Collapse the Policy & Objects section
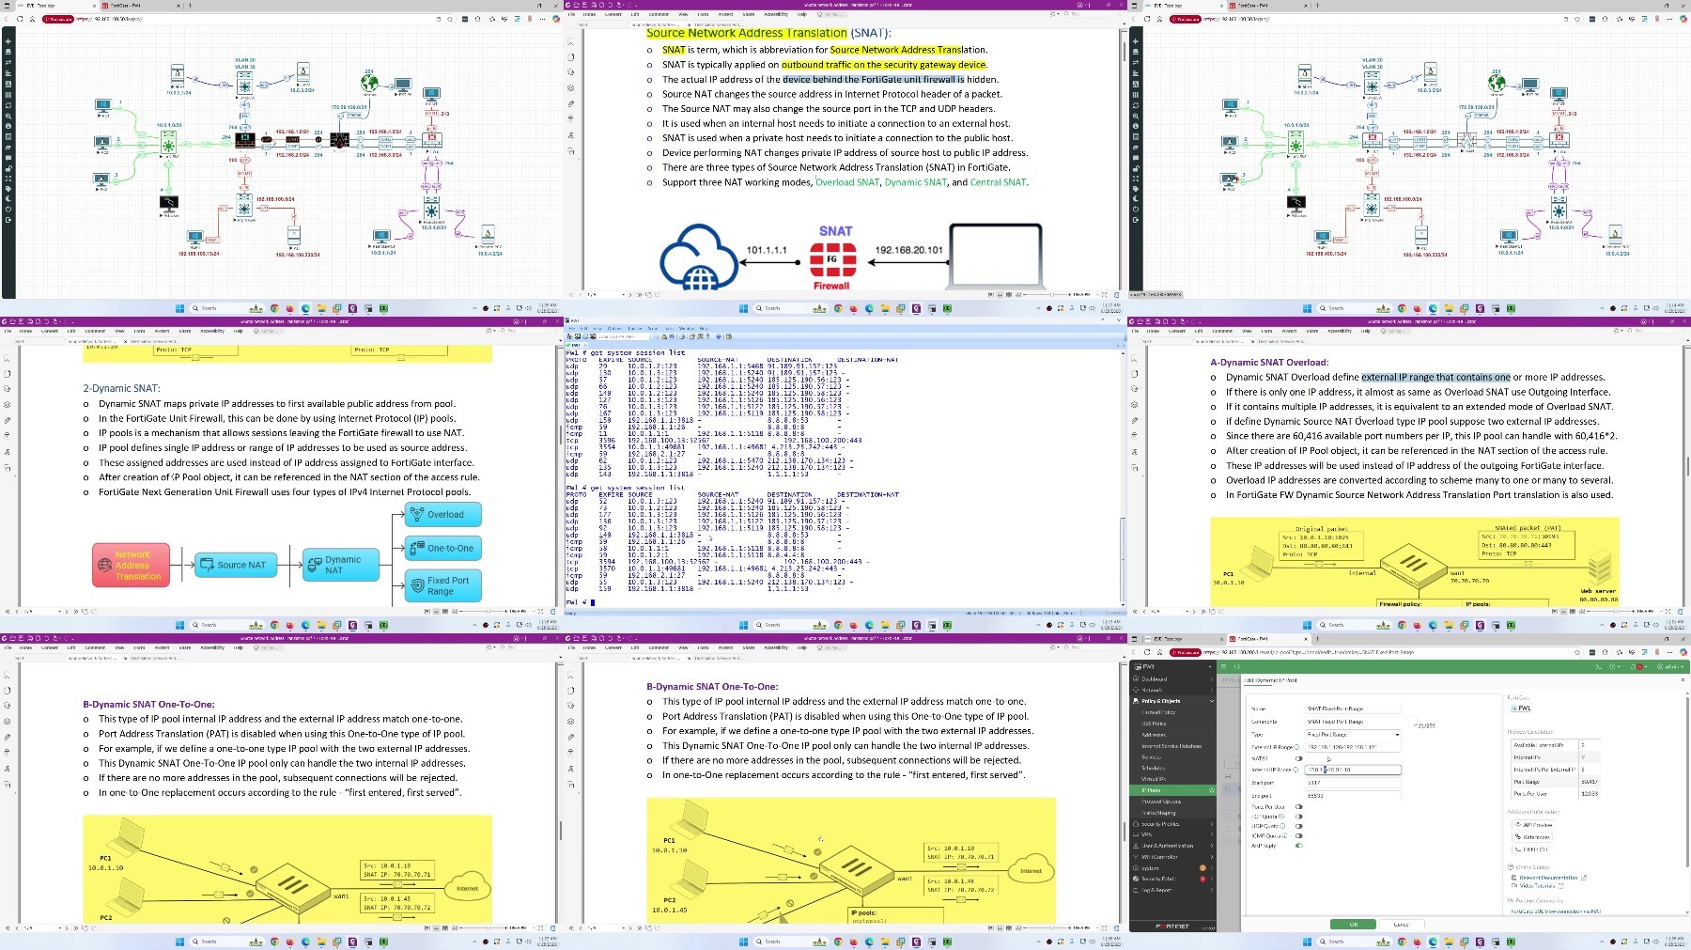 [x=1171, y=701]
